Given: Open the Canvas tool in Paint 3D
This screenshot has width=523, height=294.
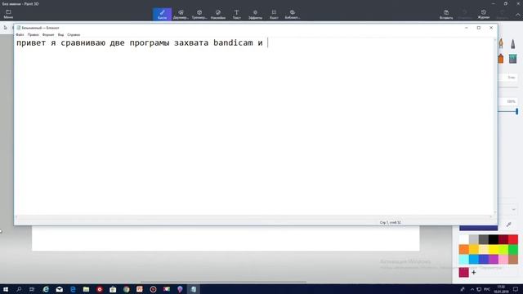Looking at the screenshot, I should pyautogui.click(x=274, y=15).
